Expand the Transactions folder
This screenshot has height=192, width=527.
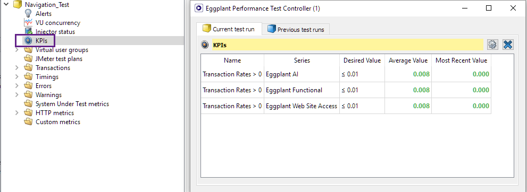[x=17, y=68]
